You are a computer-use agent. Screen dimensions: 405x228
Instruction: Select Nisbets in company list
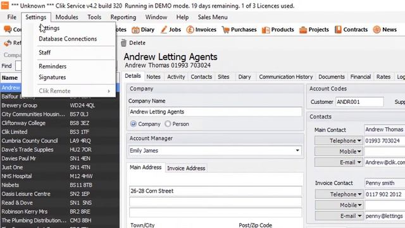pos(59,185)
